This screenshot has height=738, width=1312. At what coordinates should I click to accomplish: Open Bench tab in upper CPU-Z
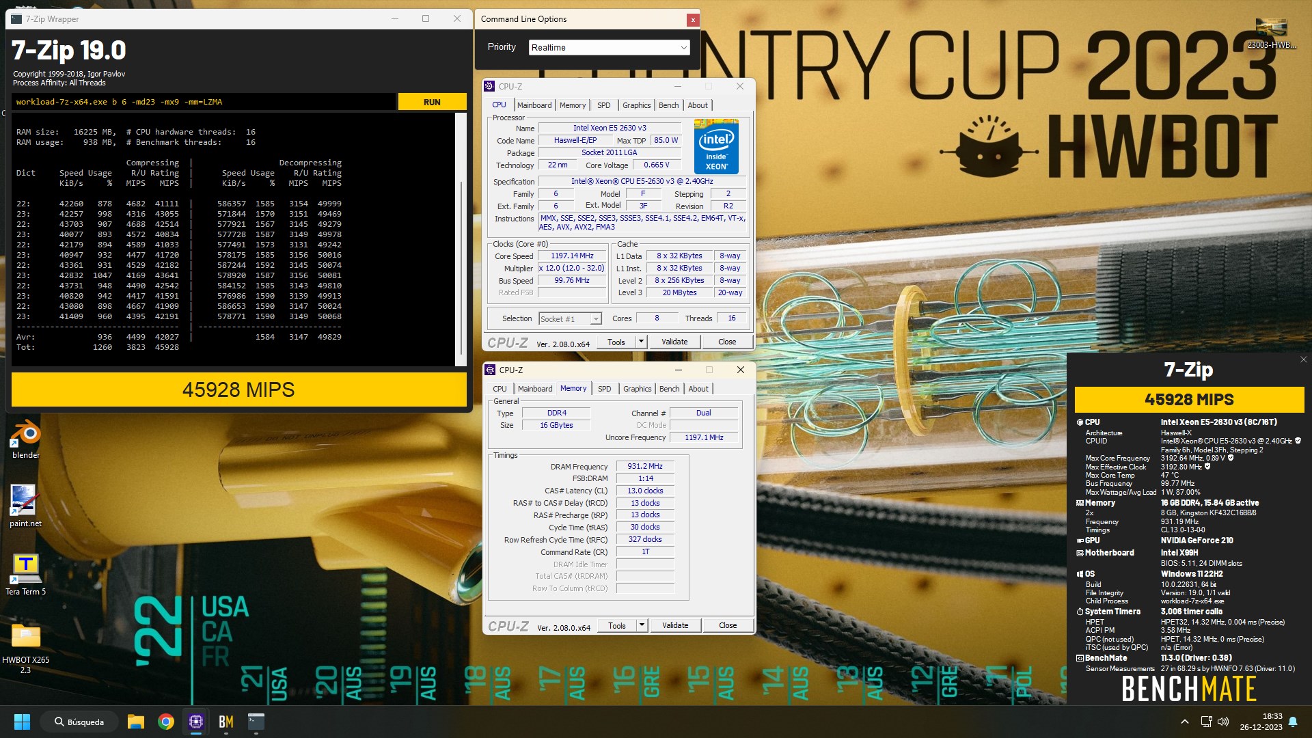pyautogui.click(x=669, y=105)
